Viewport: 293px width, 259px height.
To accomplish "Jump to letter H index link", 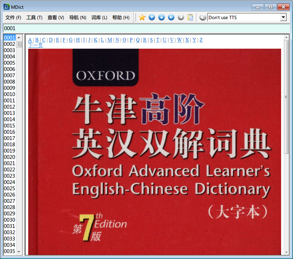I will 78,40.
